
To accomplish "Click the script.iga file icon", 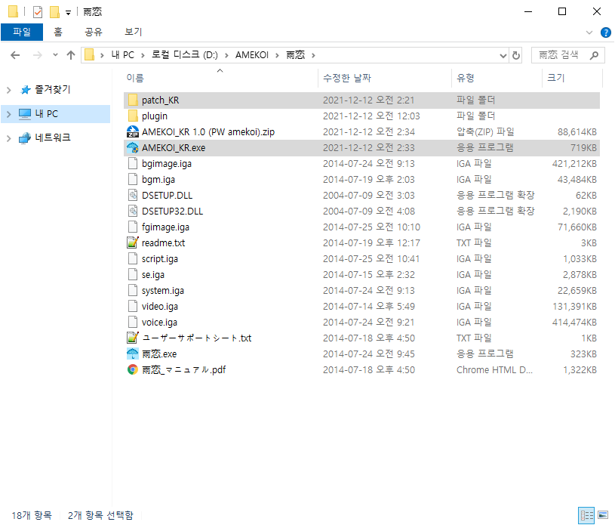I will 133,259.
